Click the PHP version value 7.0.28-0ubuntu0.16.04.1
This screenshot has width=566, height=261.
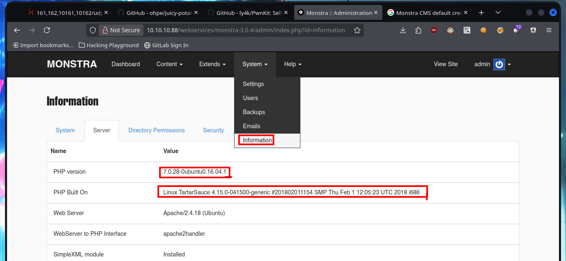pyautogui.click(x=195, y=172)
